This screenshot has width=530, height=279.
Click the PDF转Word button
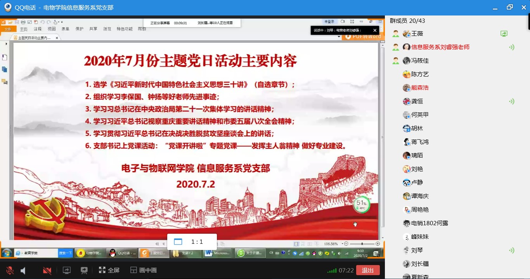pyautogui.click(x=363, y=36)
